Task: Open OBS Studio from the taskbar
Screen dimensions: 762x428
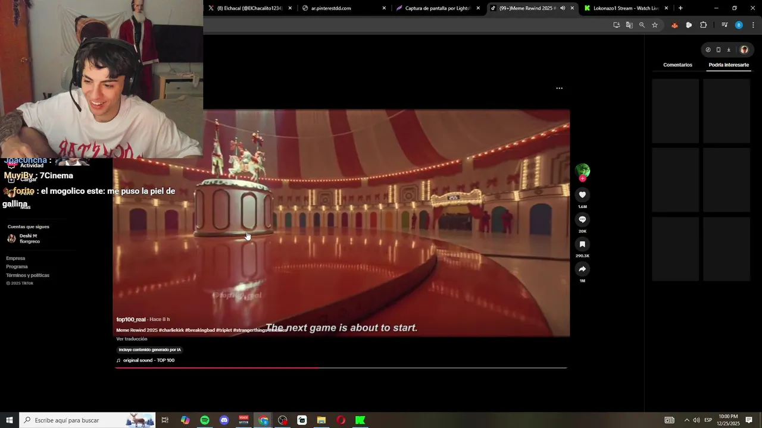Action: (x=283, y=420)
